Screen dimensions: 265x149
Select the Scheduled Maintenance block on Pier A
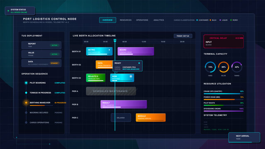click(111, 91)
